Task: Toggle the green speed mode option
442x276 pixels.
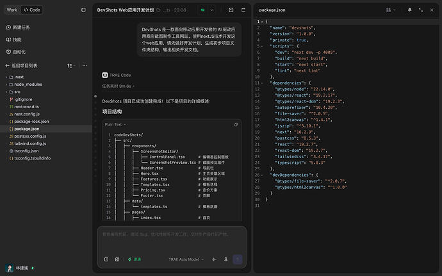Action: [x=135, y=259]
